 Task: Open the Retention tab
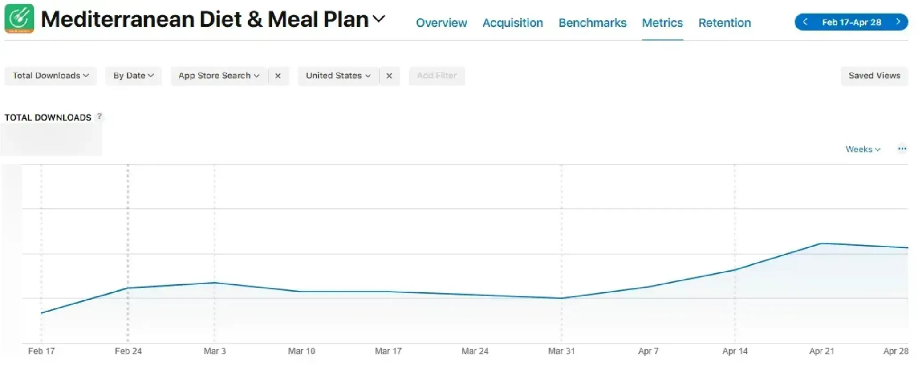coord(724,23)
